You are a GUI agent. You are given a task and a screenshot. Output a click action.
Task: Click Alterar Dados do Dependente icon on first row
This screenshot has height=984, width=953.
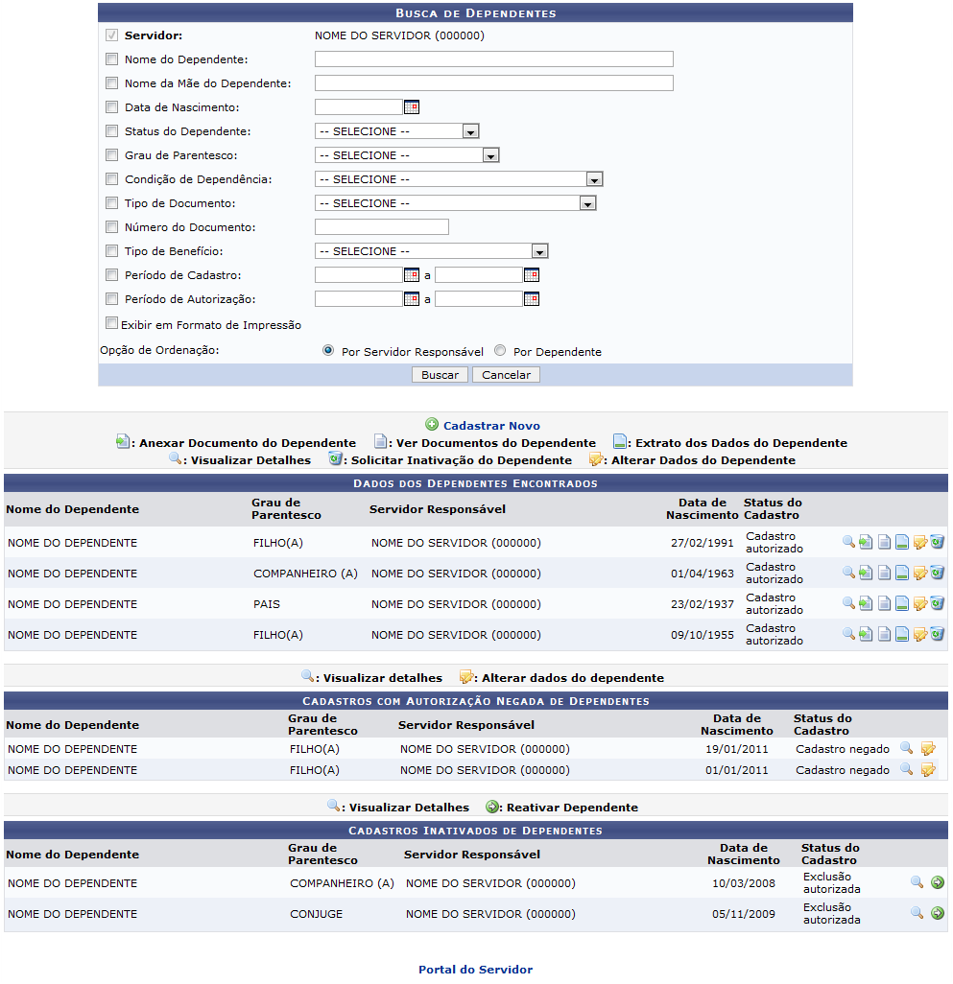click(x=919, y=541)
